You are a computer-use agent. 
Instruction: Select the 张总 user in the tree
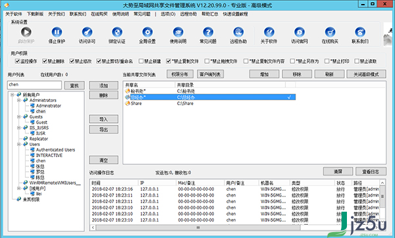[x=40, y=166]
